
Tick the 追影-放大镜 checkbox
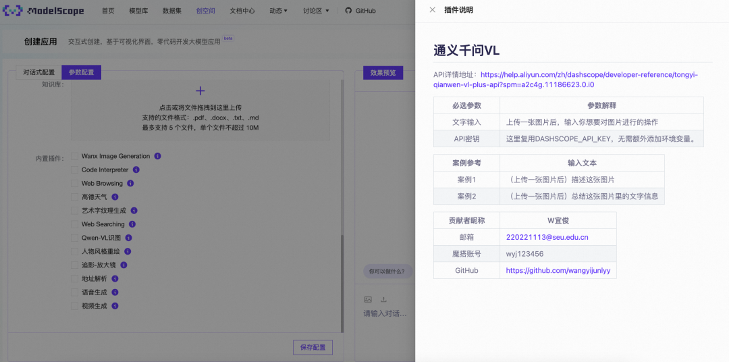tap(74, 265)
